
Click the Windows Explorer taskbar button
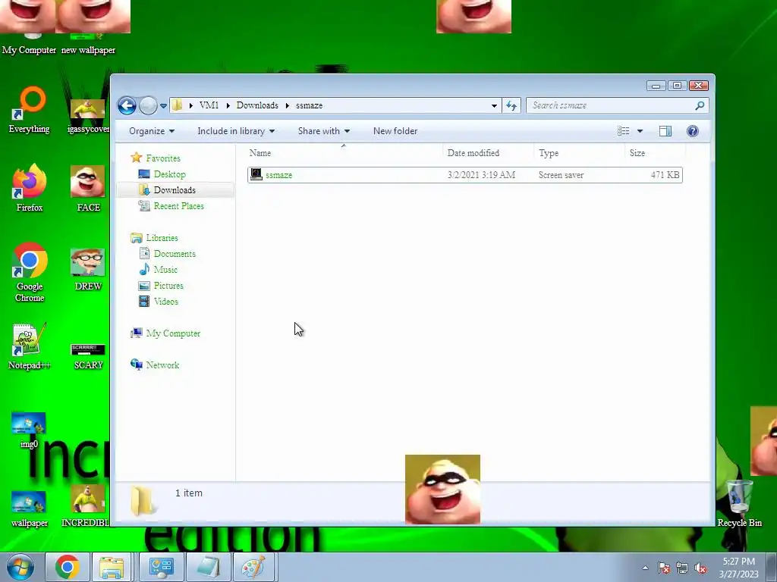tap(112, 567)
